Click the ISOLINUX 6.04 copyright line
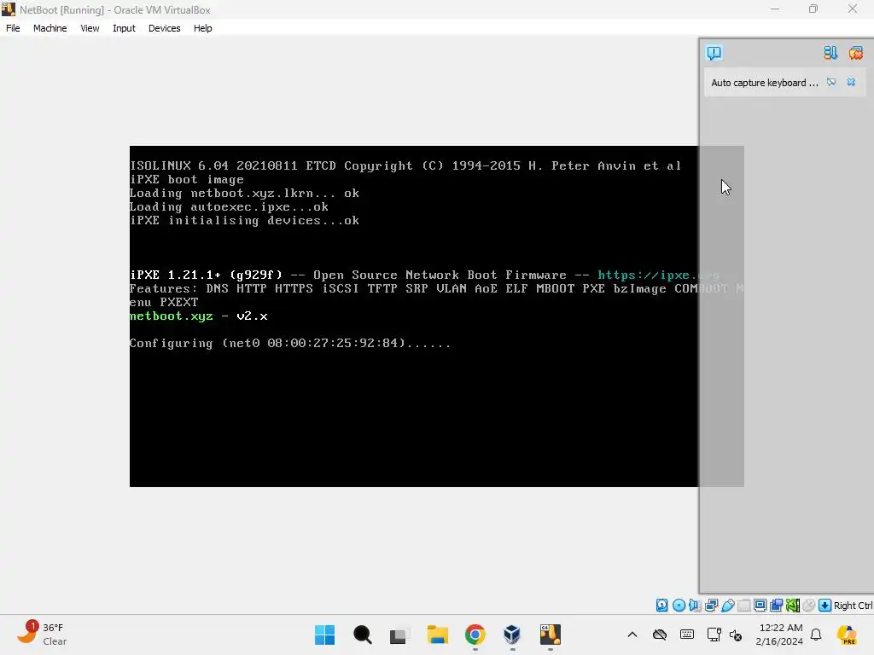Viewport: 874px width, 655px height. pyautogui.click(x=405, y=166)
